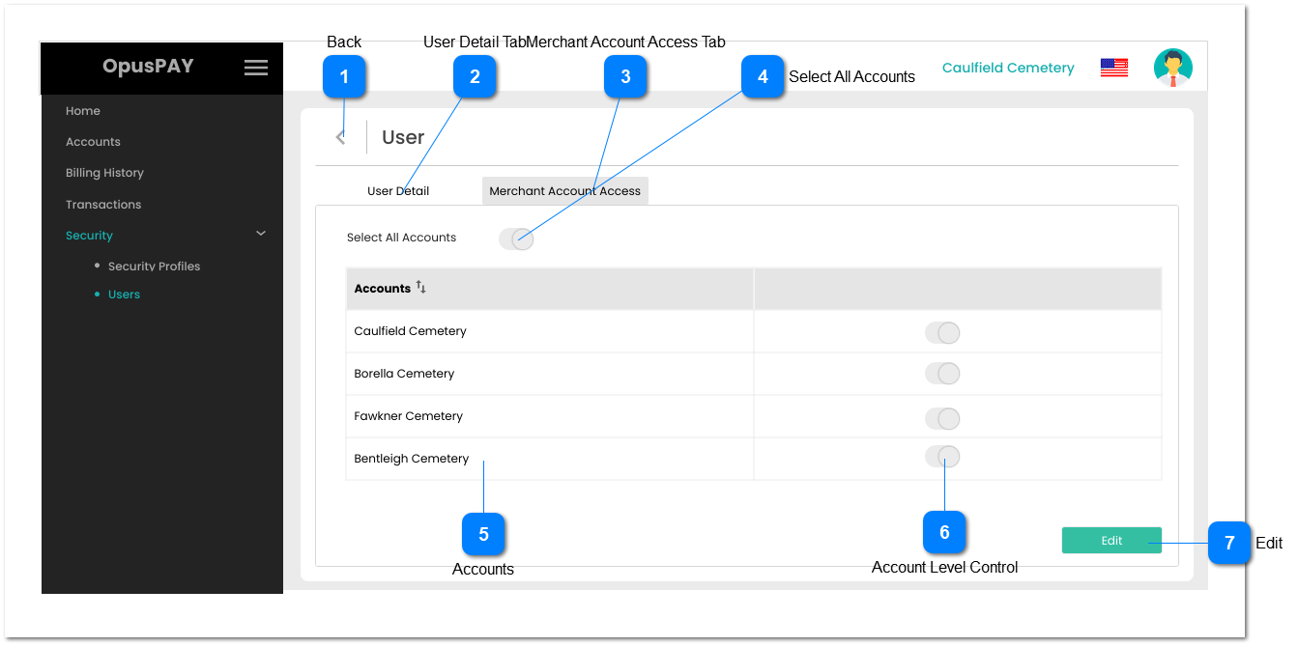1298x646 pixels.
Task: Enable the Caulfield Cemetery account toggle
Action: (x=942, y=332)
